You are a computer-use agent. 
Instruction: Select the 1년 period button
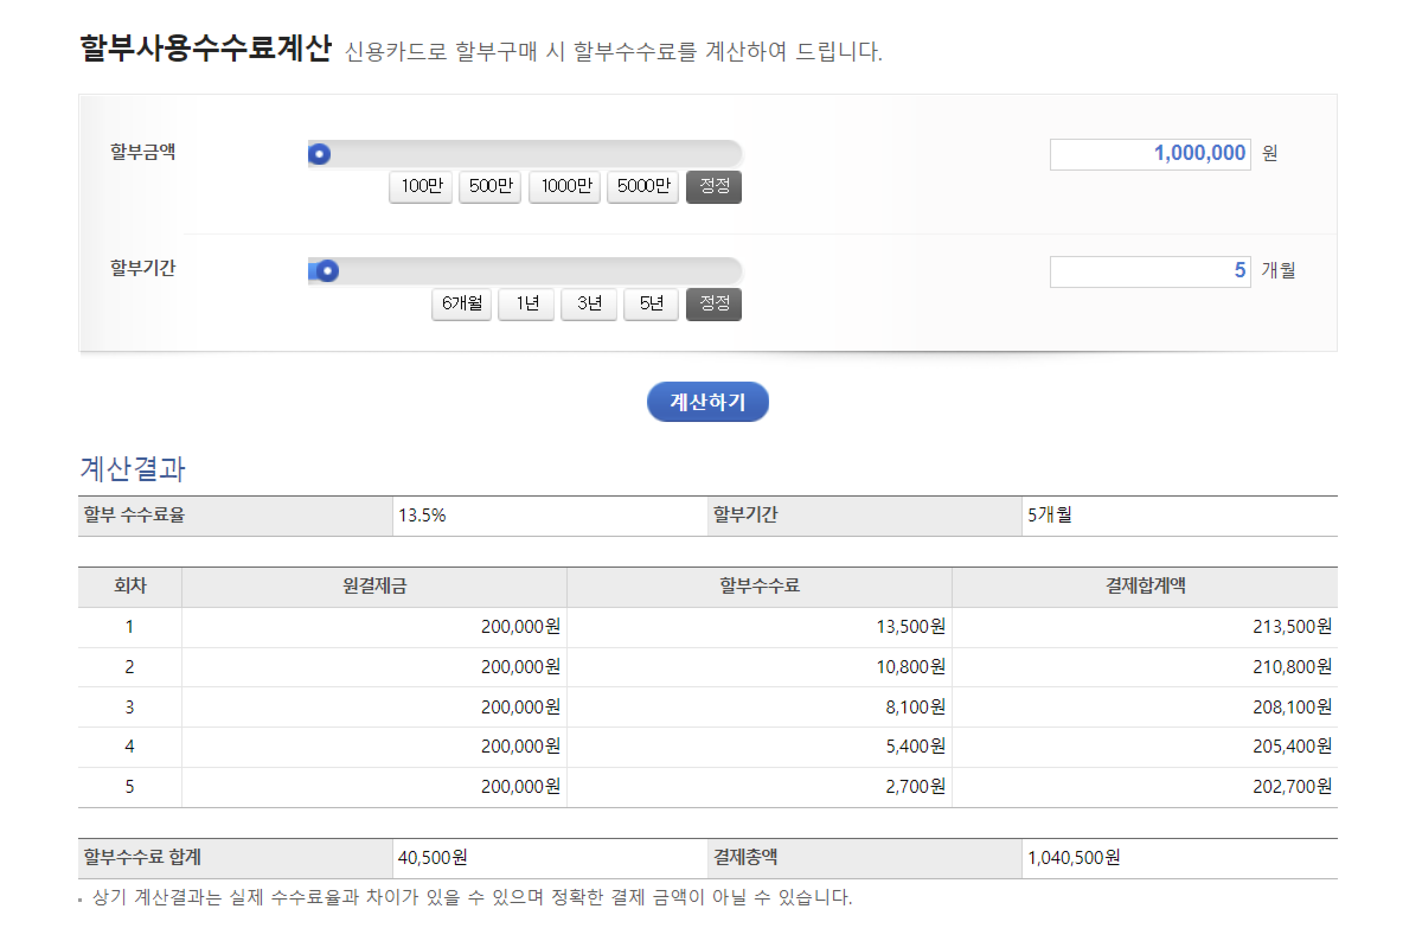(526, 303)
